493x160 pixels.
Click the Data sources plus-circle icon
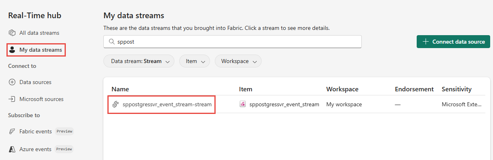coord(12,82)
